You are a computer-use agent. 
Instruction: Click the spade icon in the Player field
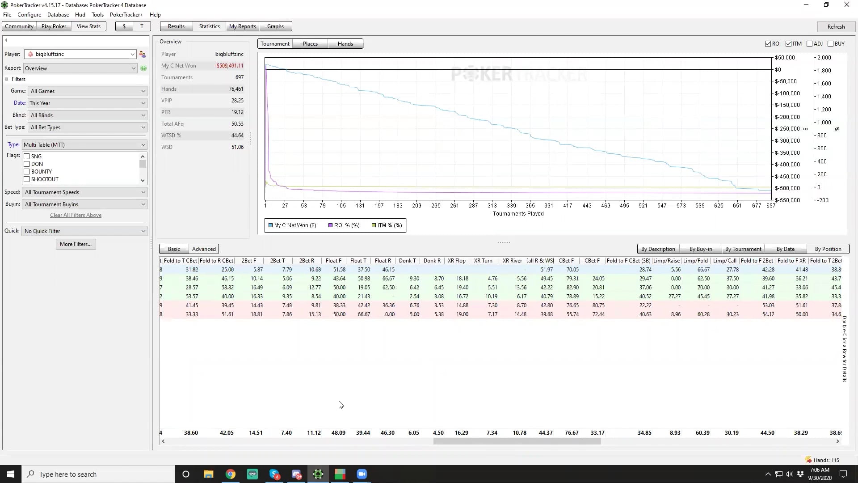(x=30, y=54)
